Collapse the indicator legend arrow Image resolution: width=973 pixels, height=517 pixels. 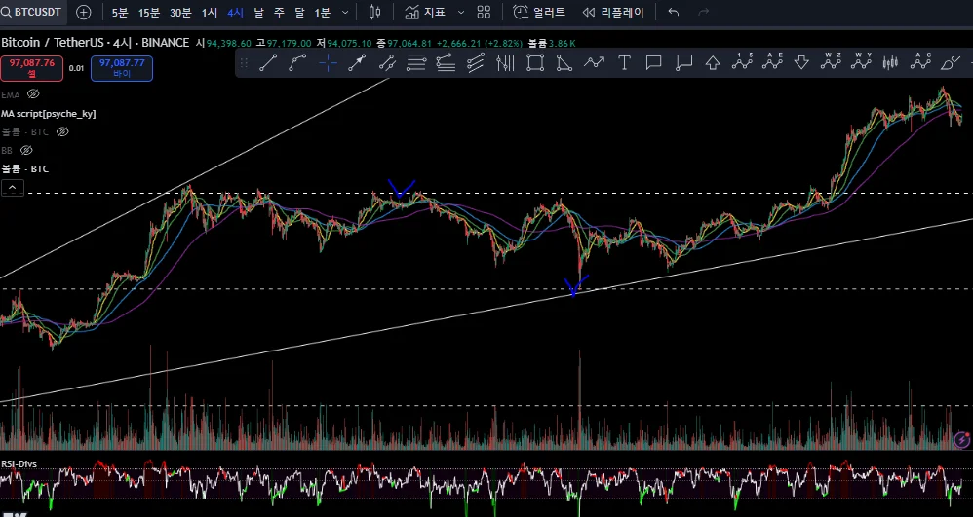[x=13, y=188]
